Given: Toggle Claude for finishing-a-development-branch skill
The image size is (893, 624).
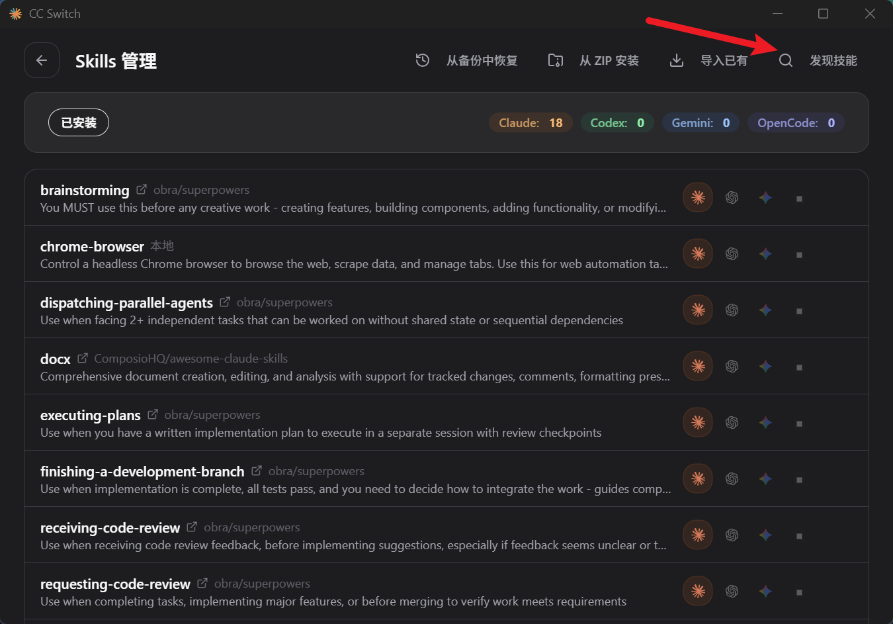Looking at the screenshot, I should coord(698,478).
